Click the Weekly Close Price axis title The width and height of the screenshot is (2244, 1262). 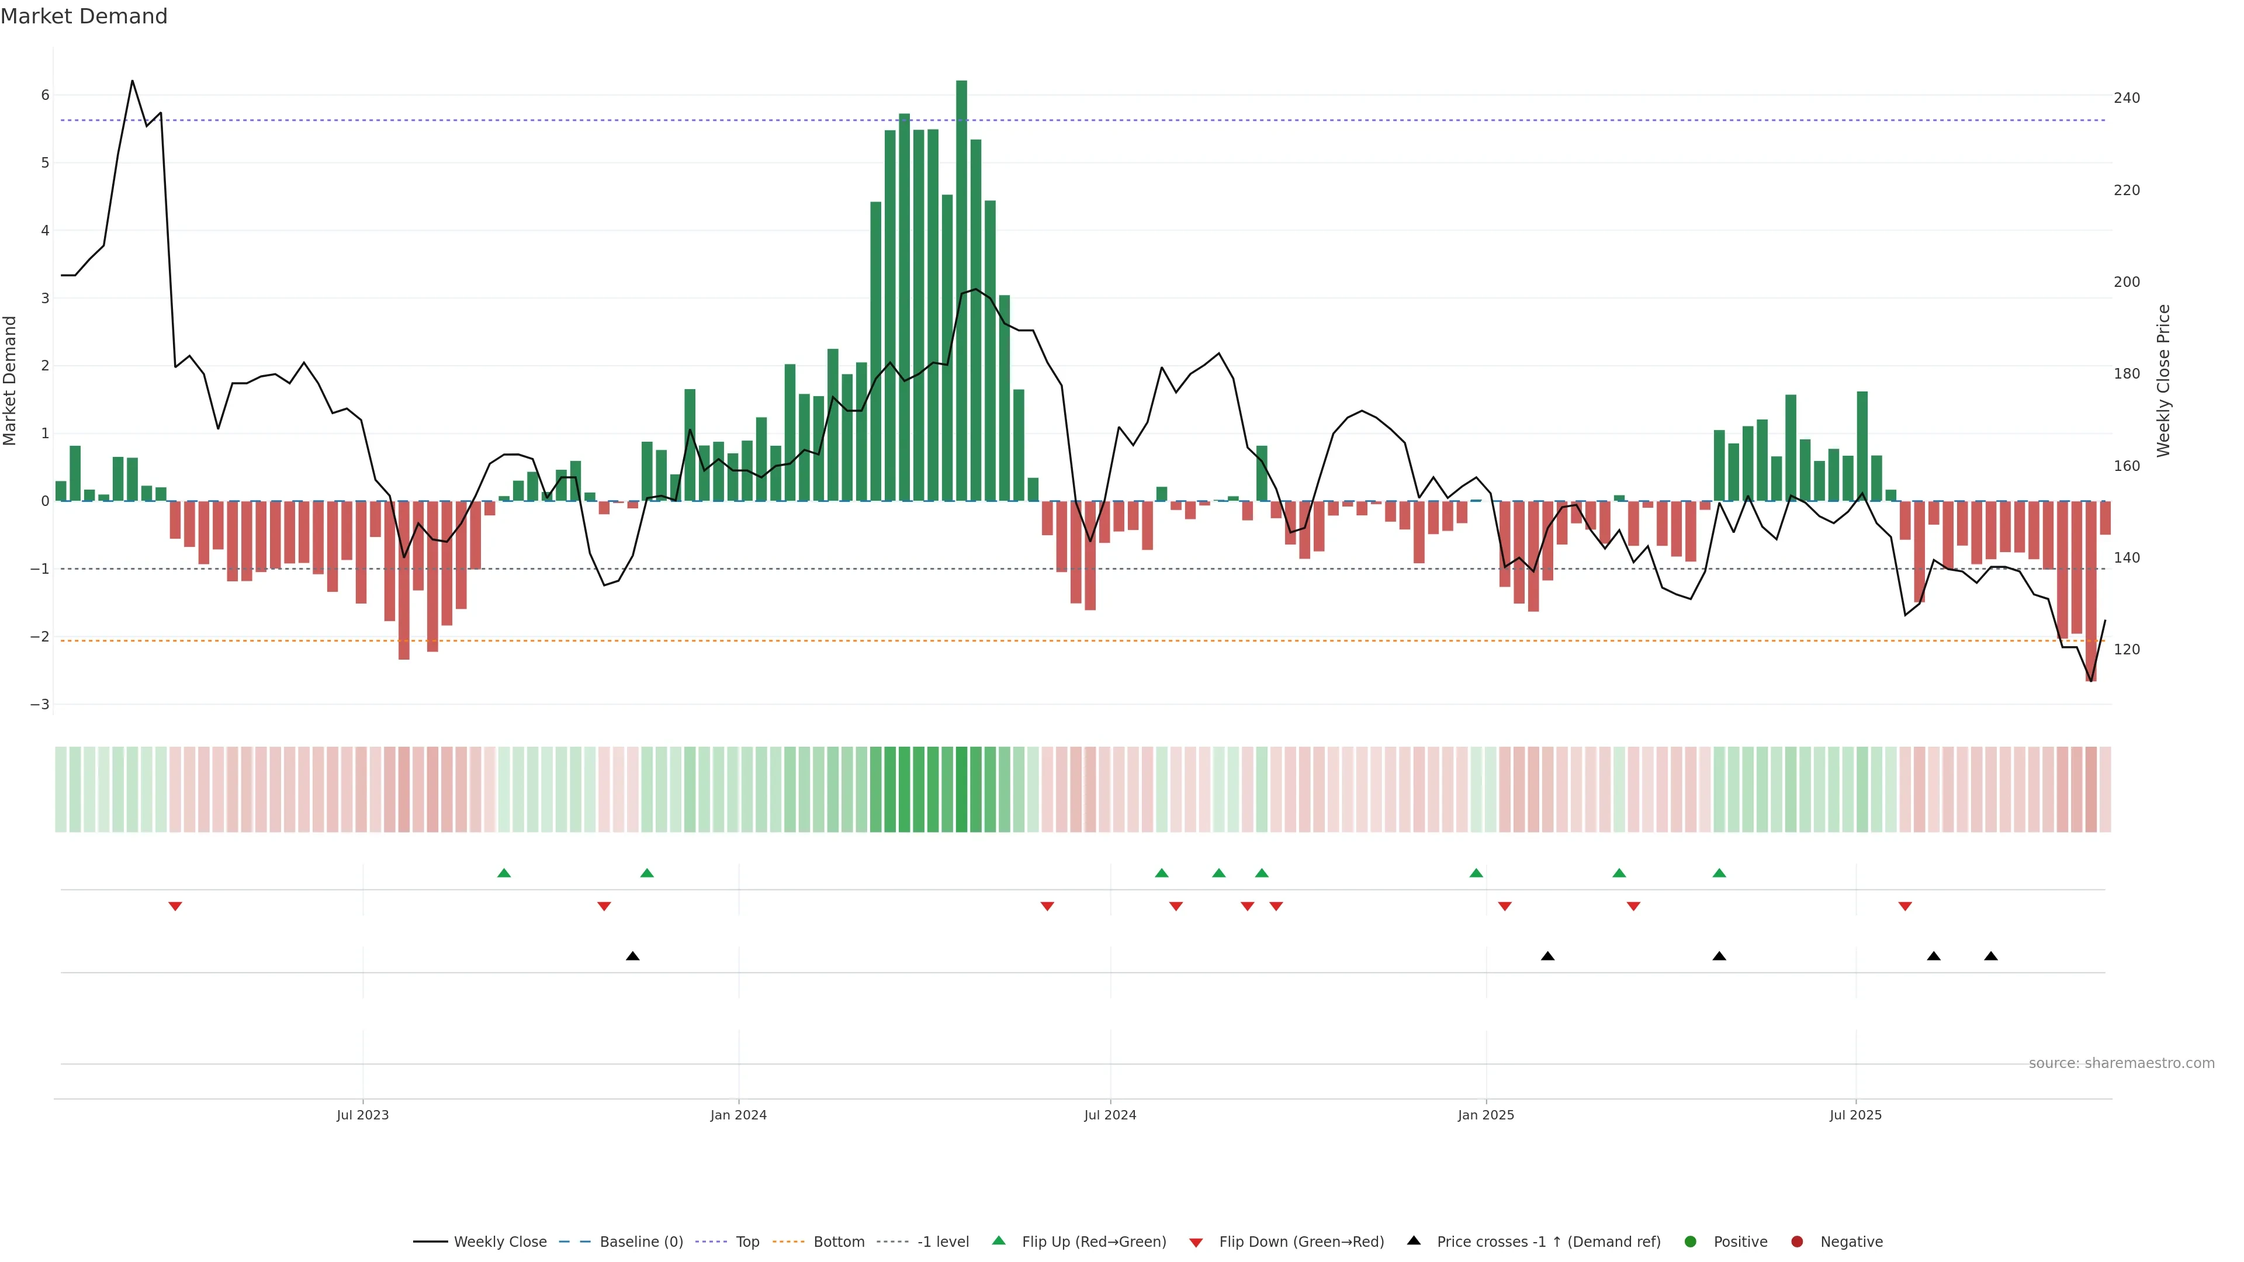click(x=2163, y=380)
